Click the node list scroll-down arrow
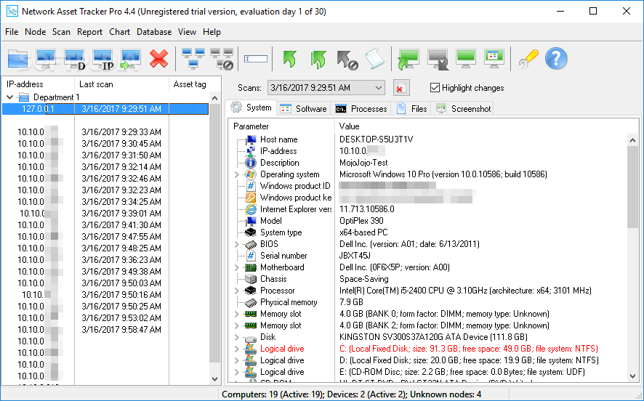The width and height of the screenshot is (644, 401). click(x=215, y=378)
